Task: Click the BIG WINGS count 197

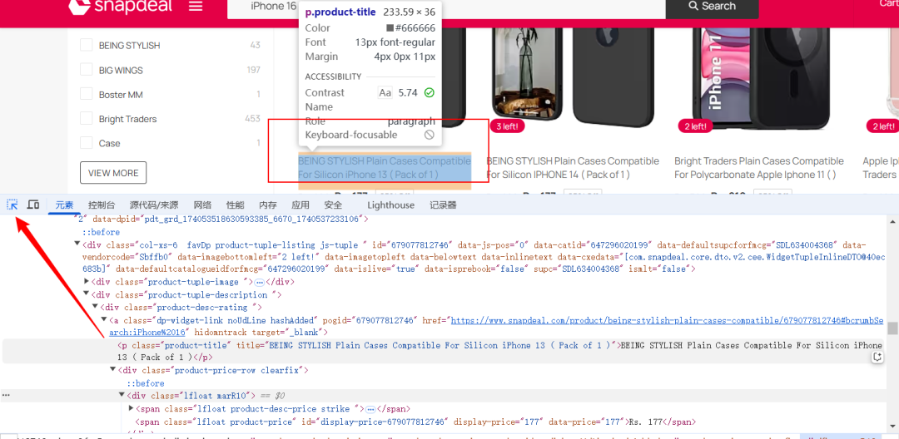Action: (253, 70)
